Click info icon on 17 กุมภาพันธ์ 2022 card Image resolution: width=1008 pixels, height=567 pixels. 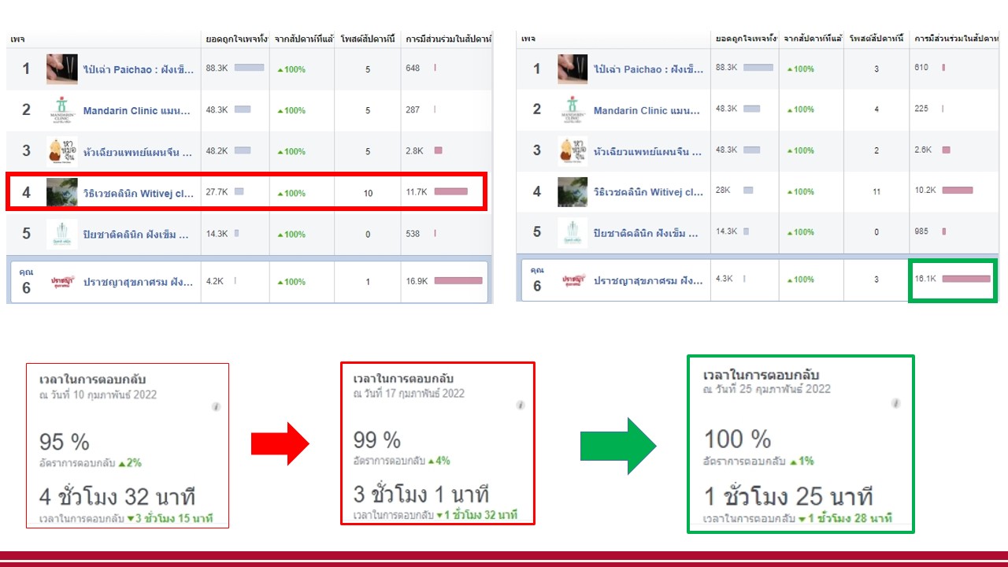(x=520, y=406)
